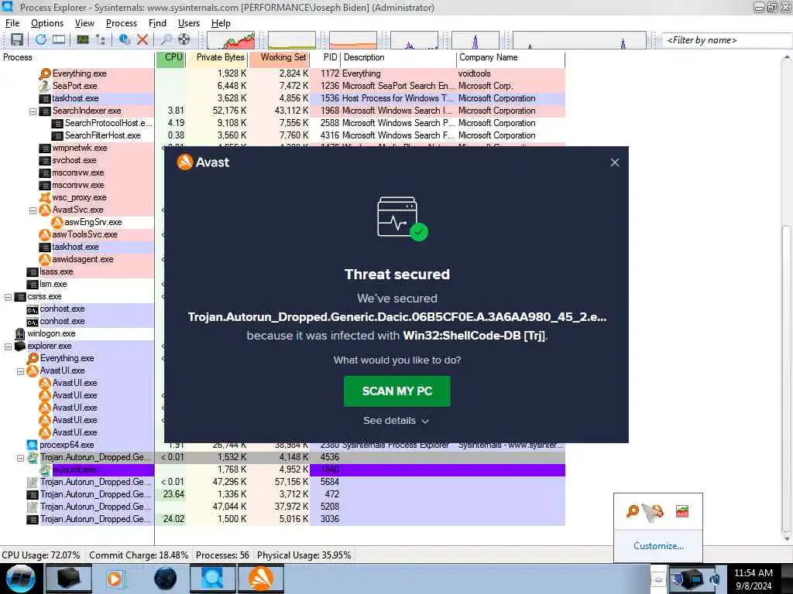Open the Users menu
Image resolution: width=793 pixels, height=594 pixels.
189,23
